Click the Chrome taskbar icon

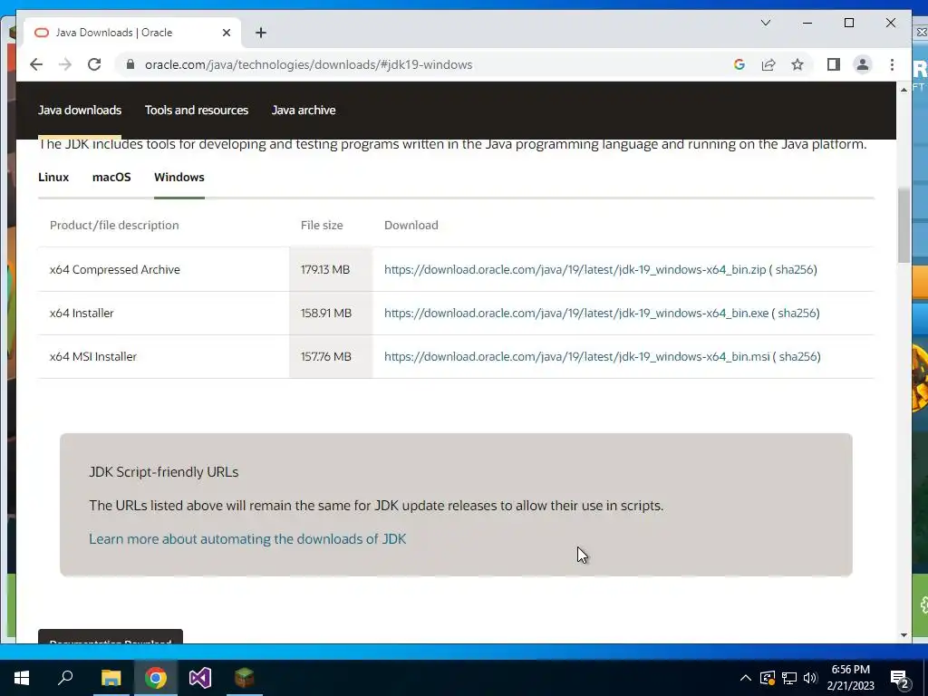tap(156, 678)
